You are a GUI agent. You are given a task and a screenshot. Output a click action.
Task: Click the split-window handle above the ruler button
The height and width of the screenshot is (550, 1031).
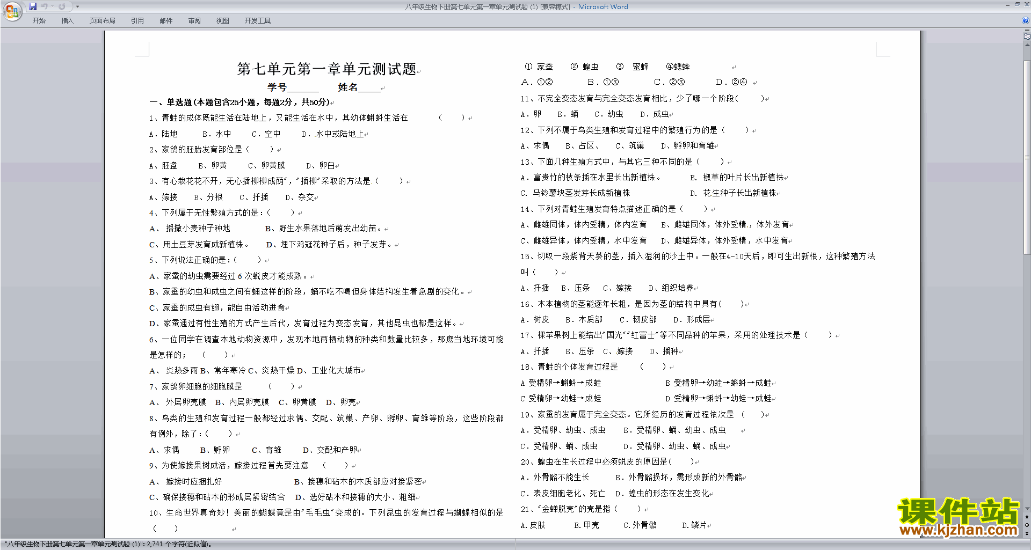[x=1027, y=31]
